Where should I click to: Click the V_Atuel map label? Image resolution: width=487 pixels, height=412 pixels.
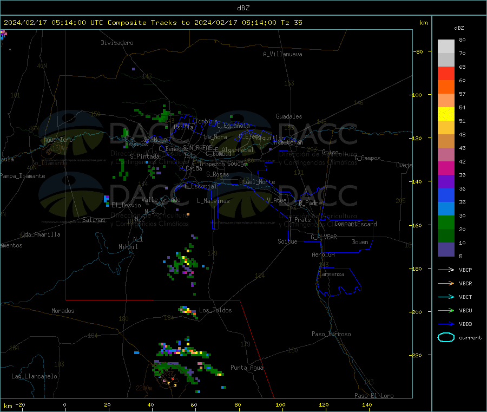[278, 200]
